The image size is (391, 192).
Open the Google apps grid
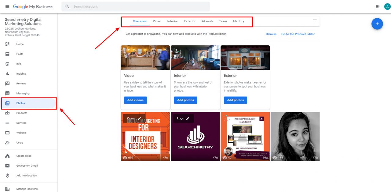point(378,6)
